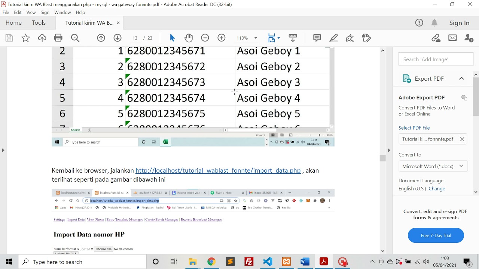Activate the selection arrow tool
The image size is (479, 269).
[172, 38]
